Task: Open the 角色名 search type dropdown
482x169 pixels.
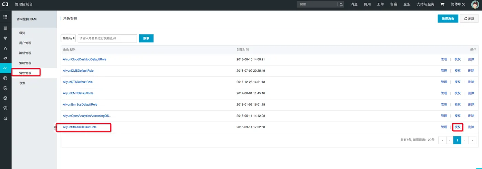Action: coord(69,38)
